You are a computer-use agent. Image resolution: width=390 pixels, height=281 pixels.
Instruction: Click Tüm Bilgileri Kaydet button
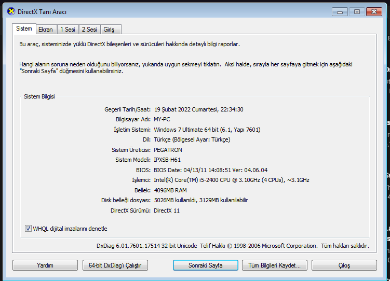pos(275,265)
